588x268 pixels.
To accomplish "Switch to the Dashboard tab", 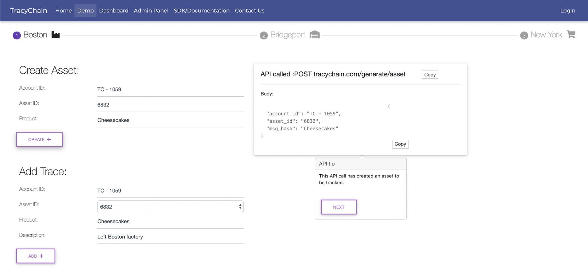I will coord(114,10).
